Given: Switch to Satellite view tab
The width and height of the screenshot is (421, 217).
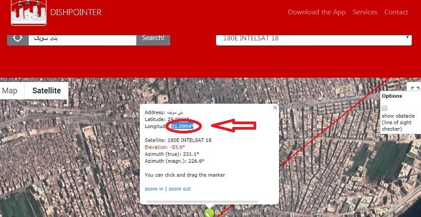Looking at the screenshot, I should click(x=47, y=91).
